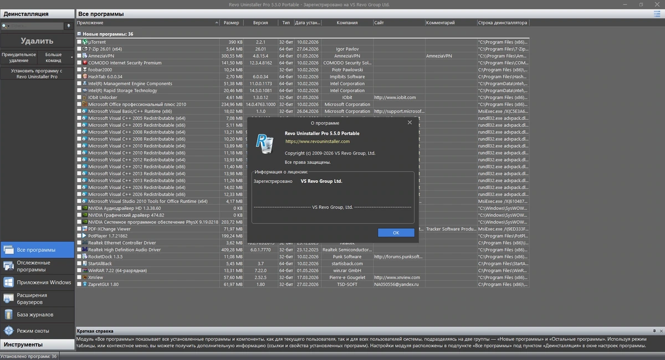665x360 pixels.
Task: Click Установить программу с Revo Uninstaller Pro
Action: [x=37, y=74]
